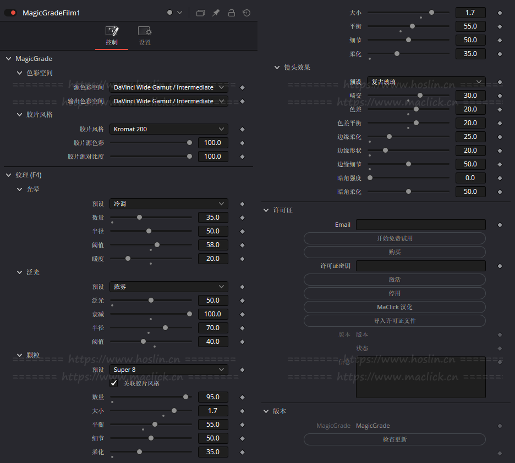Click the 检查更新 button
This screenshot has width=515, height=463.
click(x=395, y=439)
